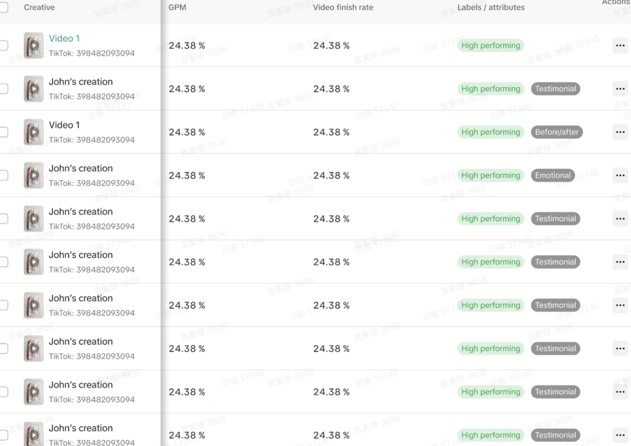Play the second row John's creation thumbnail
631x446 pixels.
click(x=34, y=89)
